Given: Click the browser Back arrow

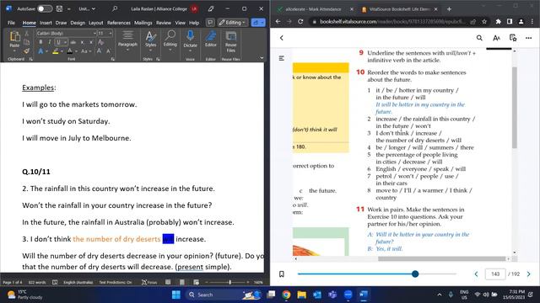Looking at the screenshot, I should tap(278, 21).
